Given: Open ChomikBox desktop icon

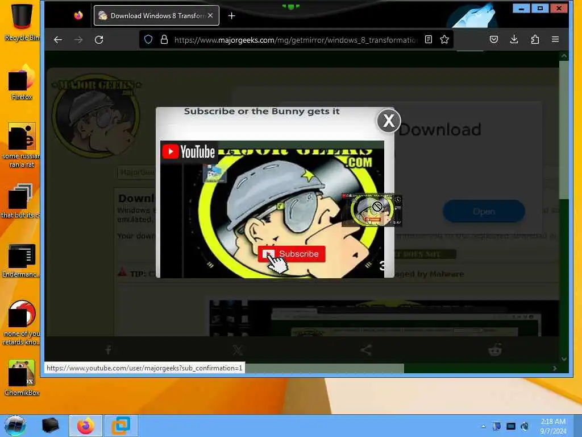Looking at the screenshot, I should coord(22,378).
